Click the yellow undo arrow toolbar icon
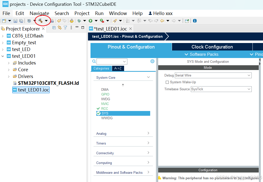 coord(59,21)
